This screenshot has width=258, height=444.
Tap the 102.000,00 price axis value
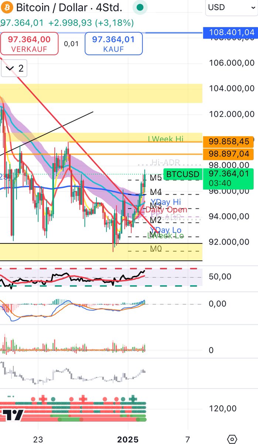[x=231, y=114]
